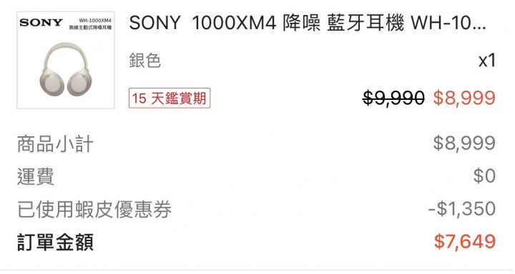
Task: Click the truncated WH-10... model text
Action: [448, 23]
